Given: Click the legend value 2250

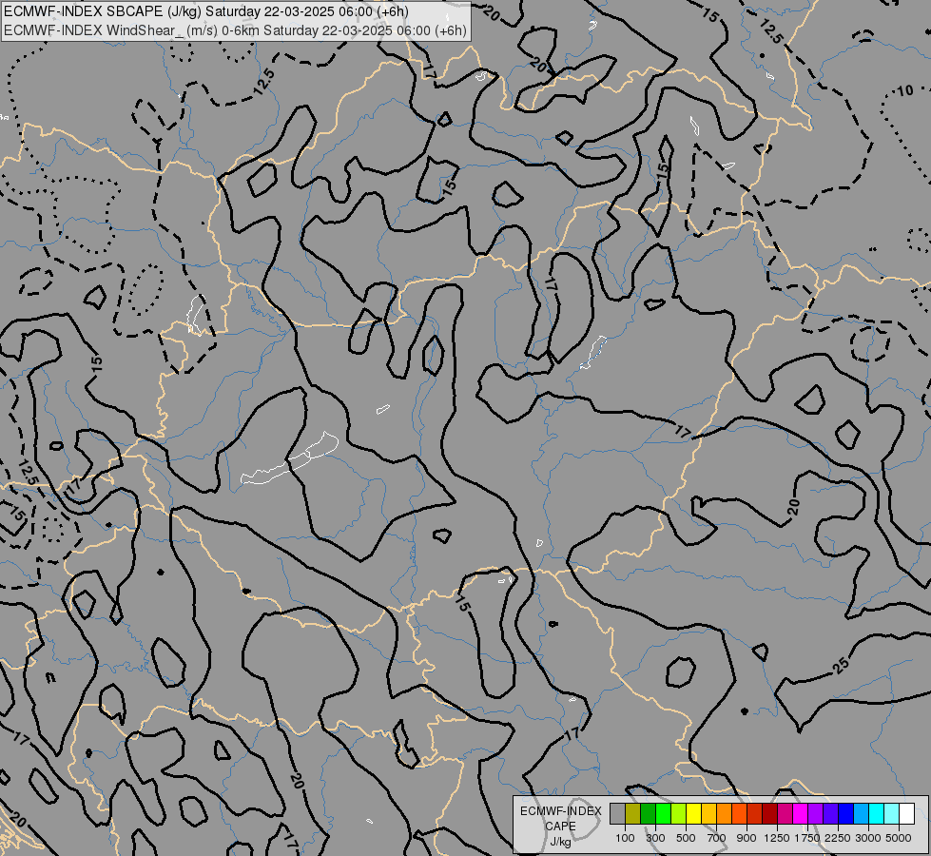Looking at the screenshot, I should click(838, 838).
